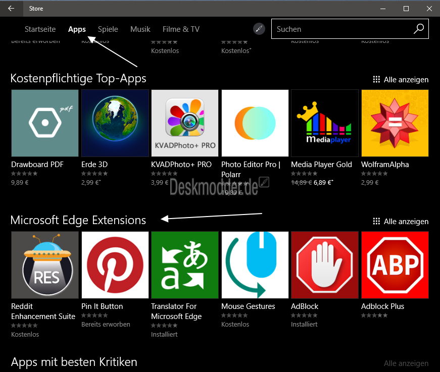
Task: Maximize the Store window
Action: point(406,9)
